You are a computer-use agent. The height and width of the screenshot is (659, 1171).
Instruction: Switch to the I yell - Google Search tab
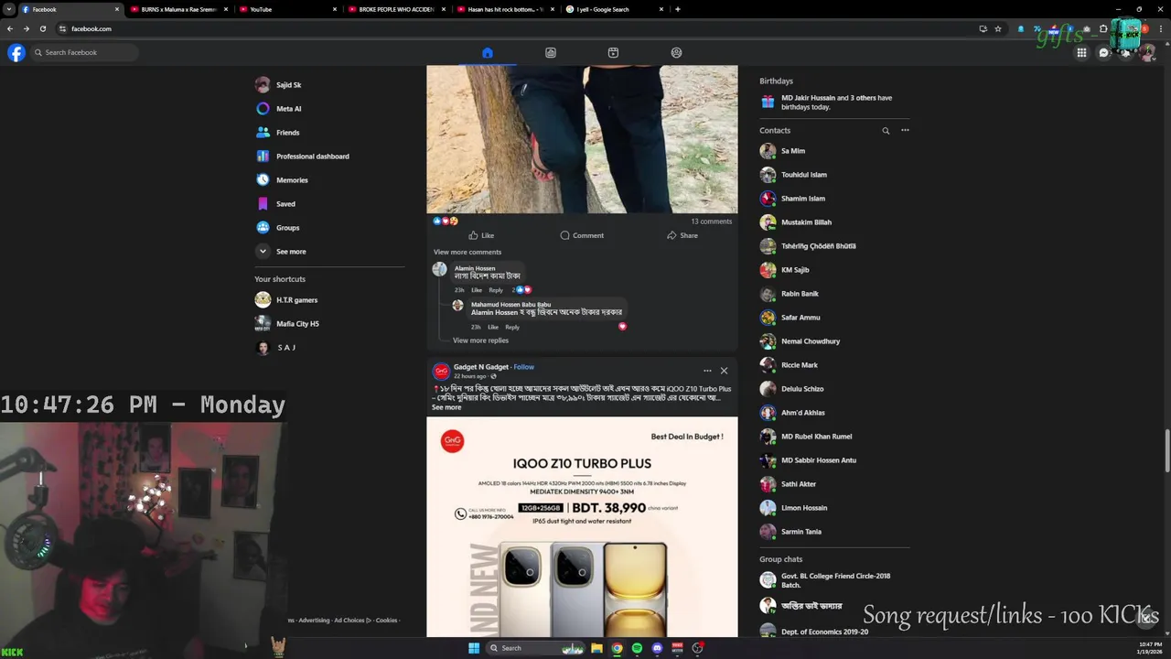click(613, 9)
